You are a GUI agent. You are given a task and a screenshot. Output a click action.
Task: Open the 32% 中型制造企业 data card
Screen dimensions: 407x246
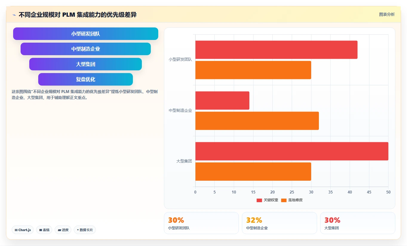279,223
